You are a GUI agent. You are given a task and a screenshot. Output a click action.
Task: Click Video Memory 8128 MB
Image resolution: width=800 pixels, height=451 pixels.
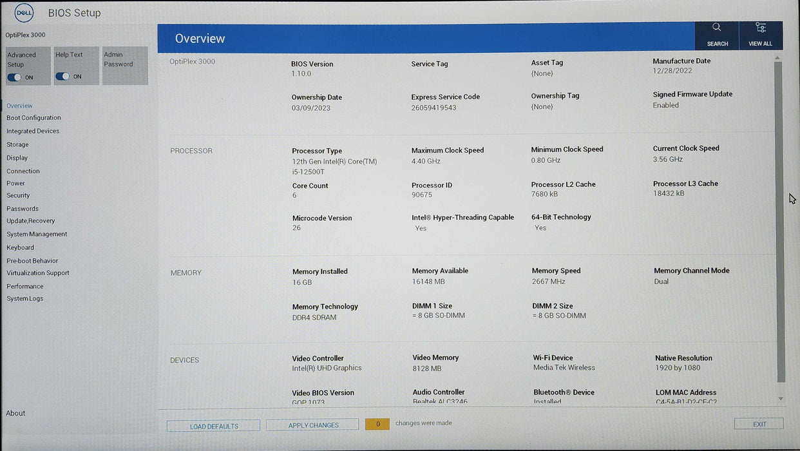[x=427, y=369]
